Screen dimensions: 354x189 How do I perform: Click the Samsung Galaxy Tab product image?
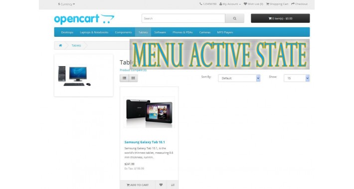point(149,112)
